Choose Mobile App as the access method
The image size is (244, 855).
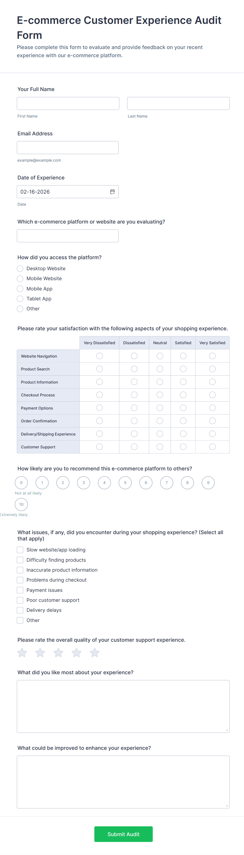pos(20,289)
